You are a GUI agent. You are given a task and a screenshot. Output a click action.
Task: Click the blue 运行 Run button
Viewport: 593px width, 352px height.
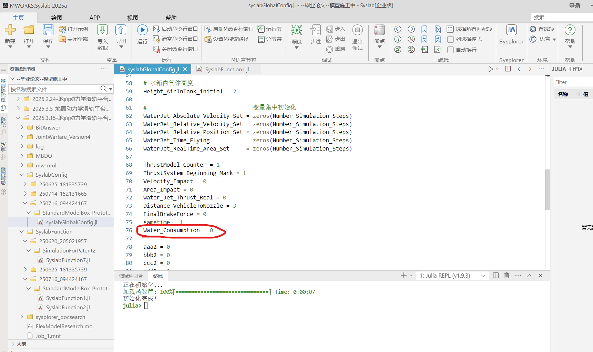[x=142, y=30]
